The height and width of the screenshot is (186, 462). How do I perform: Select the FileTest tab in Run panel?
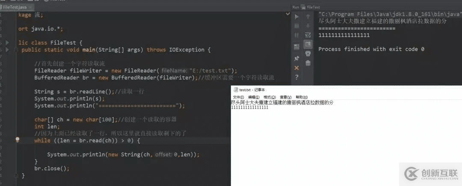point(311,7)
